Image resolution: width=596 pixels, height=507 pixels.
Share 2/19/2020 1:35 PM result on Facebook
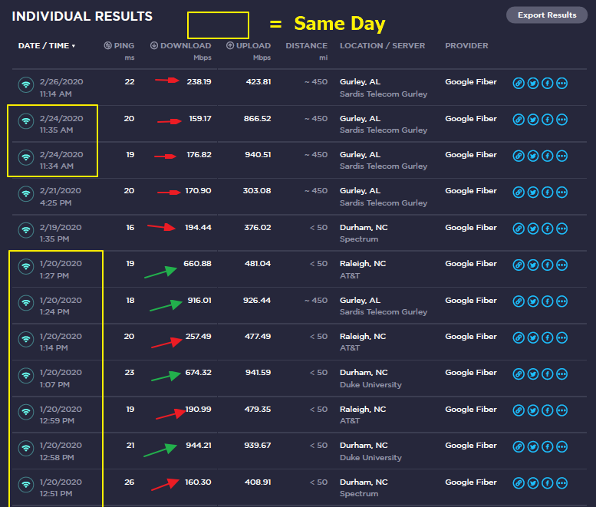pyautogui.click(x=548, y=229)
